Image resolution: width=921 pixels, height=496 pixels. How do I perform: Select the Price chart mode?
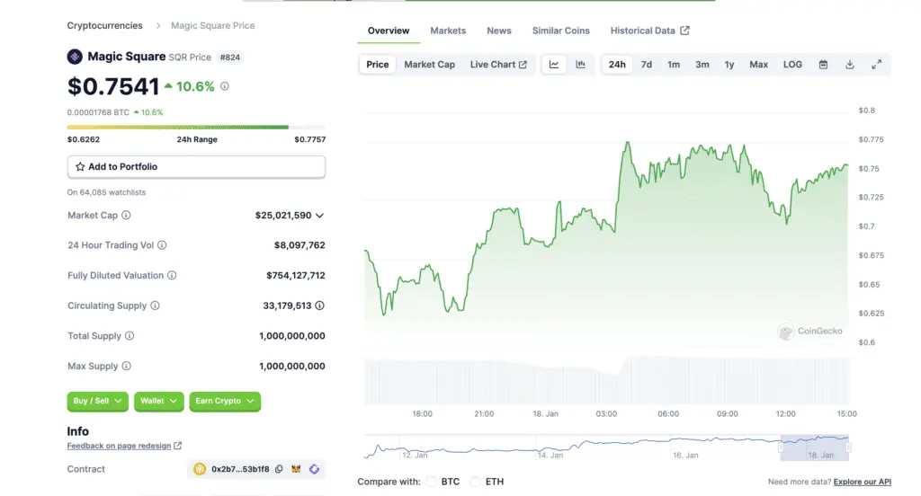[x=377, y=65]
